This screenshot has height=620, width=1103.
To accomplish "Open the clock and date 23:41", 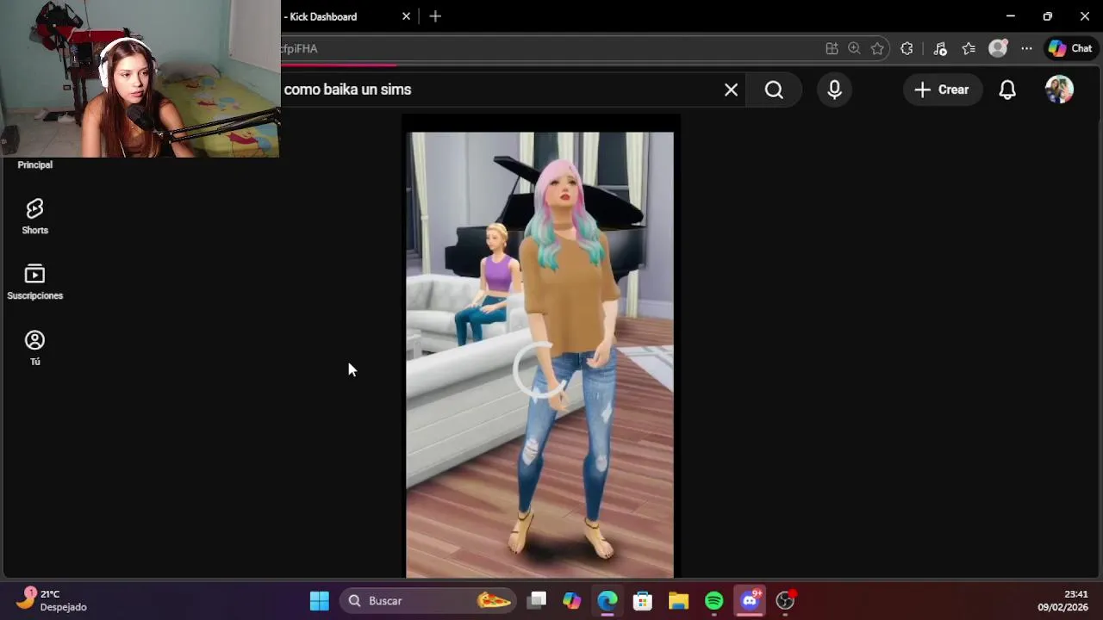I will tap(1062, 600).
